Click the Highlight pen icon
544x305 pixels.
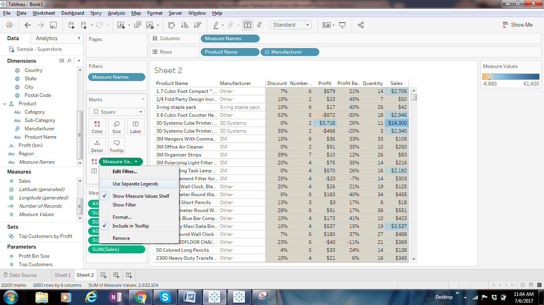216,25
